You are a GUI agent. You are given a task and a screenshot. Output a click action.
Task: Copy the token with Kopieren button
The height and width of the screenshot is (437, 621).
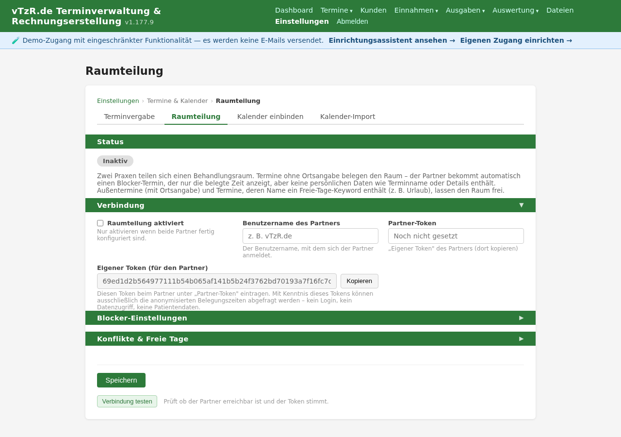pyautogui.click(x=360, y=281)
